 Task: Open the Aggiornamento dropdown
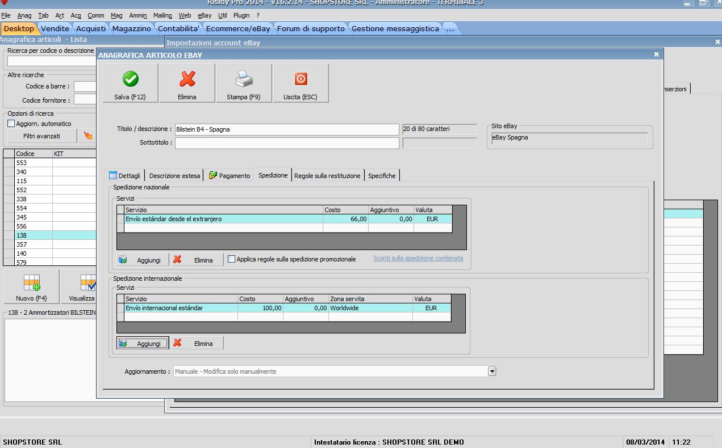pyautogui.click(x=493, y=371)
